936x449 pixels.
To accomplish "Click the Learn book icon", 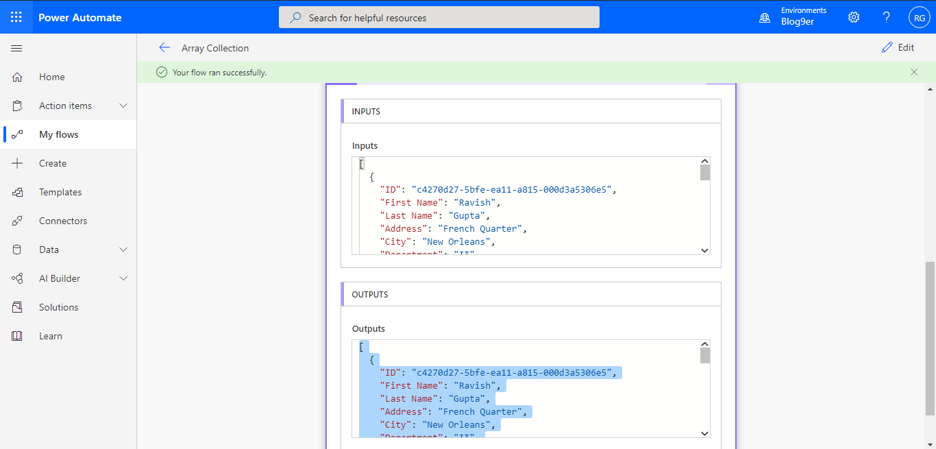I will (x=18, y=336).
